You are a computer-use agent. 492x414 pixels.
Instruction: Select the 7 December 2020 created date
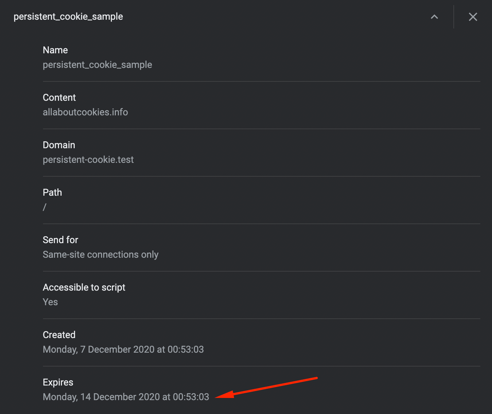pos(123,349)
